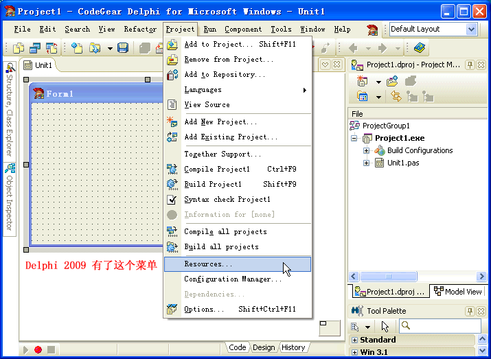Screen dimensions: 491x359
Task: Expand the Win 3.1 palette category
Action: pyautogui.click(x=354, y=352)
